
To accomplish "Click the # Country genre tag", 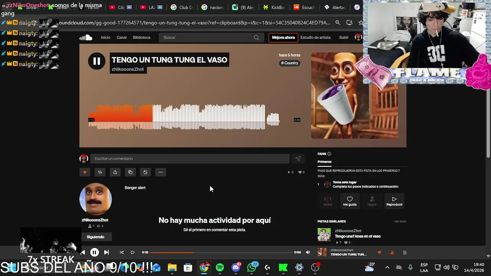I will coord(290,63).
